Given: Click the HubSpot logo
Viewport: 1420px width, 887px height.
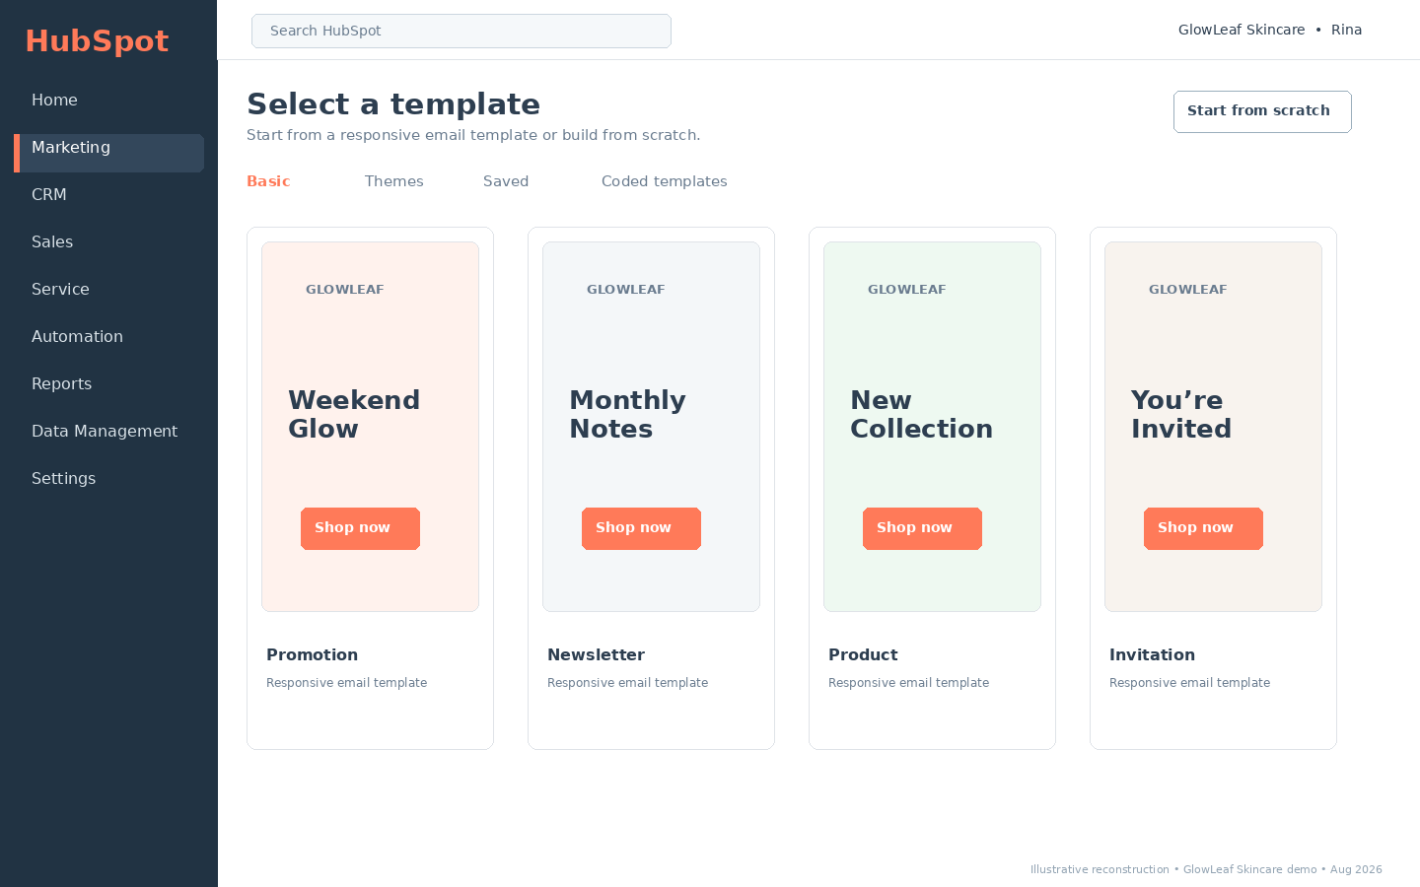Looking at the screenshot, I should [x=97, y=41].
